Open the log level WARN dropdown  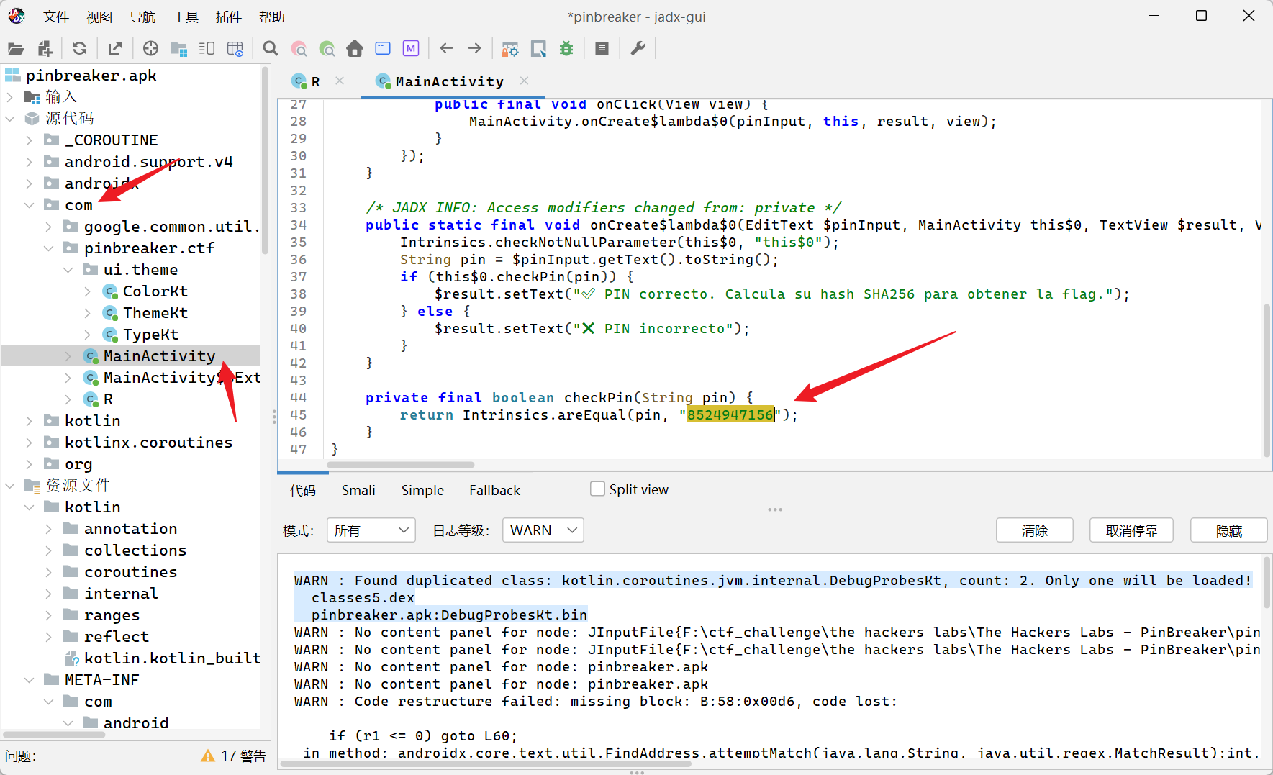[543, 530]
